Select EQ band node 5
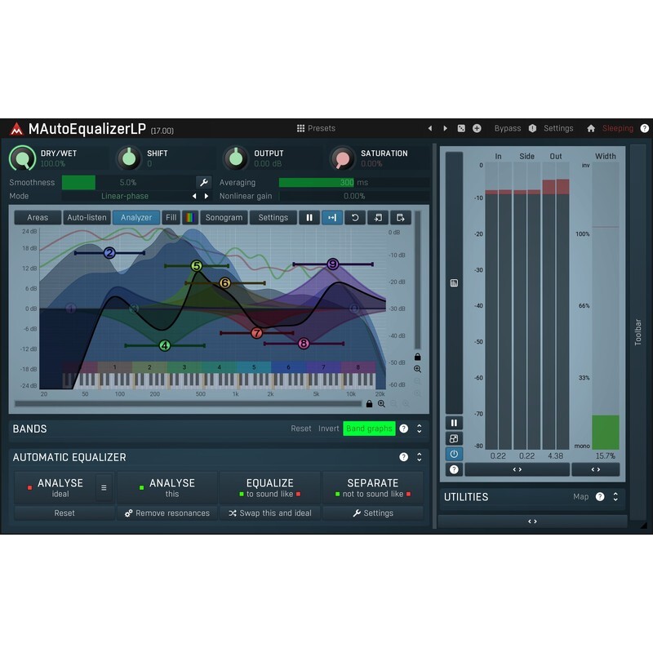This screenshot has width=653, height=653. tap(197, 266)
